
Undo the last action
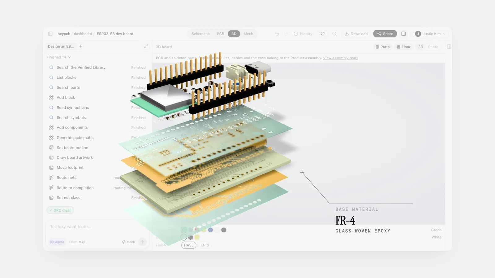pos(277,34)
